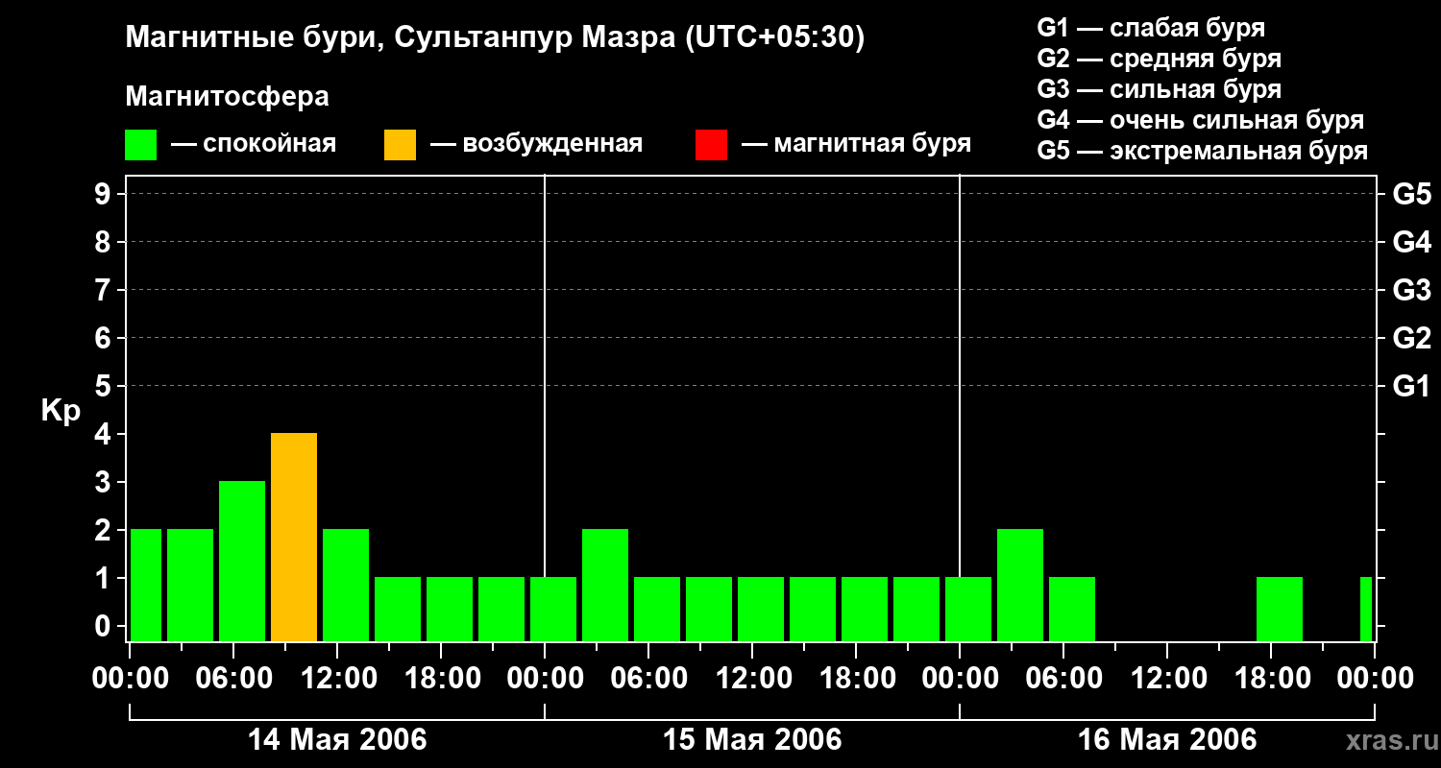This screenshot has width=1441, height=768.
Task: Click the G3 right-axis storm level label
Action: click(1412, 290)
